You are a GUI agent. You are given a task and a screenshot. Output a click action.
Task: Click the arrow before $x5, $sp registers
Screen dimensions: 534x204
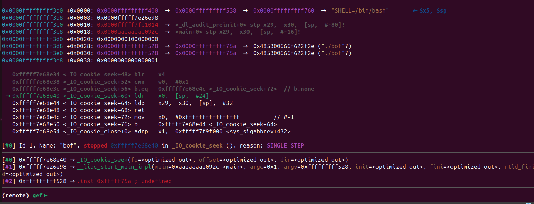pyautogui.click(x=415, y=11)
